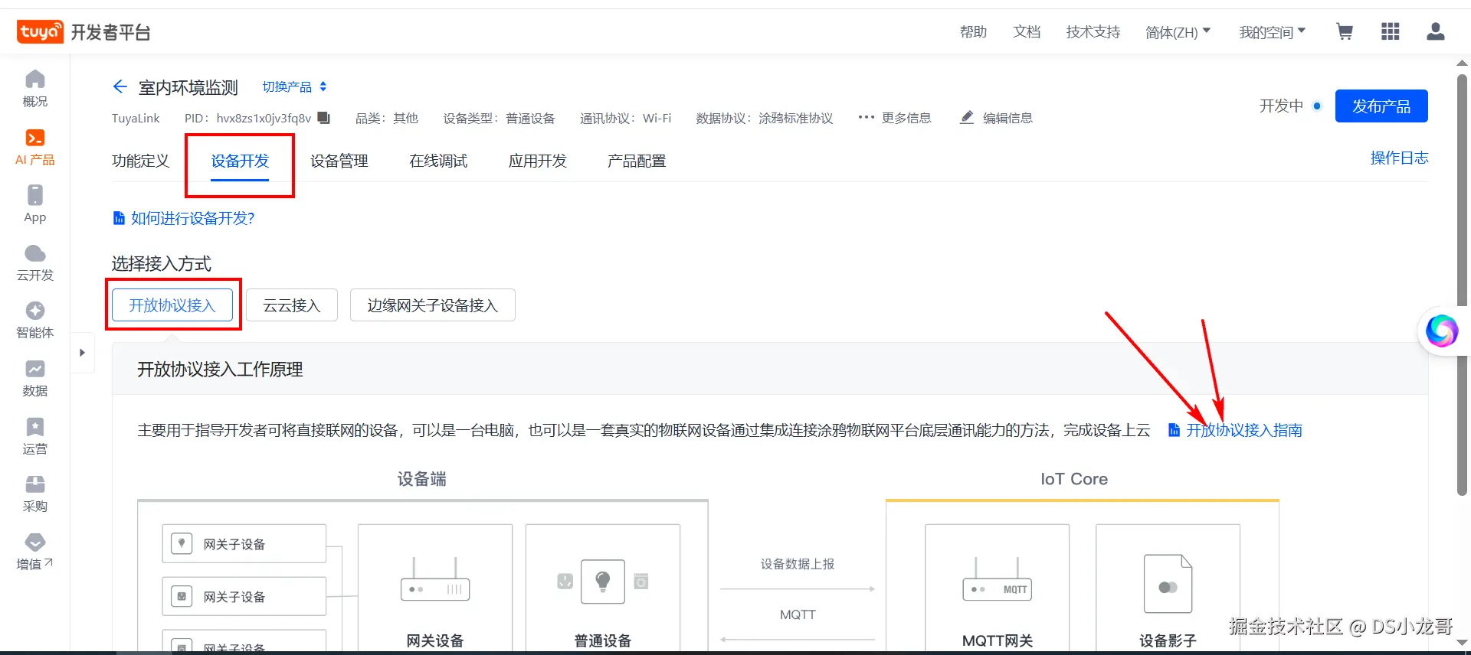Select 边缘网关子设备接入 access method
The height and width of the screenshot is (655, 1471).
pos(433,305)
